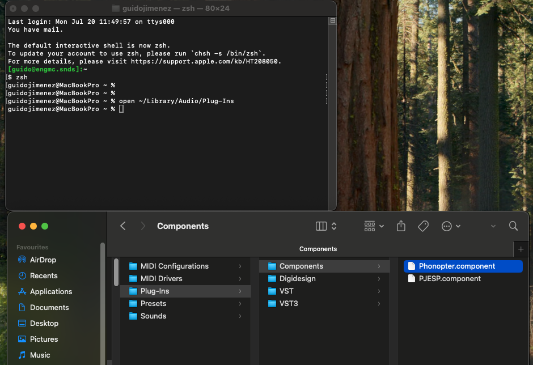Viewport: 533px width, 365px height.
Task: Open Recents in the sidebar
Action: coord(38,275)
